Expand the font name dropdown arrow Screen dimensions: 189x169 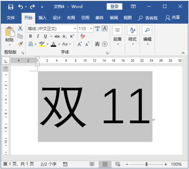(75, 29)
